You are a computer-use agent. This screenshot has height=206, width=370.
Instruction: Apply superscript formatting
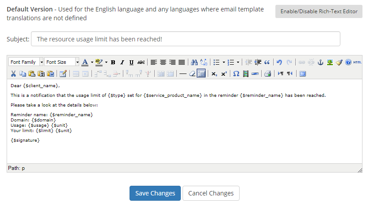click(224, 74)
